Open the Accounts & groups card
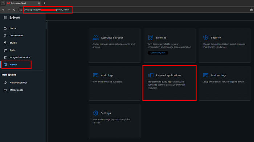 (115, 45)
